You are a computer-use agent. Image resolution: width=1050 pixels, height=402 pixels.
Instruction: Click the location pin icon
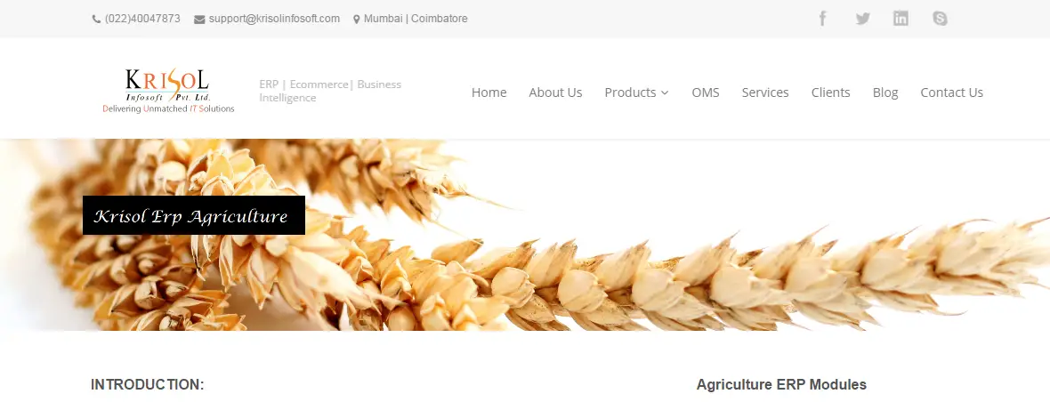coord(356,20)
